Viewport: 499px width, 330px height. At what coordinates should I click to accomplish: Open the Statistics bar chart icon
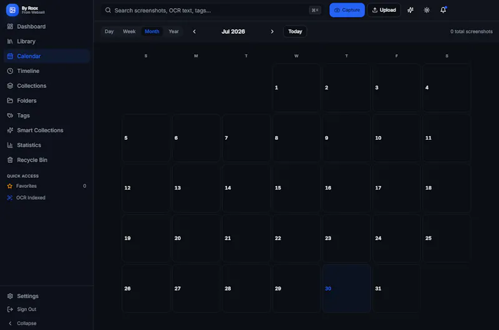10,145
